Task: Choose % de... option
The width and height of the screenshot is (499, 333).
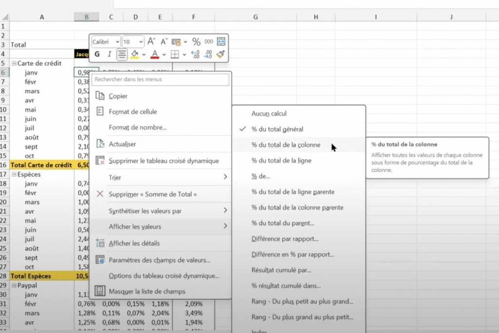Action: pos(299,176)
